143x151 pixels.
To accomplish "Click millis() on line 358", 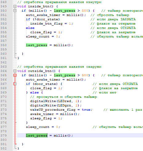I will [62, 45].
